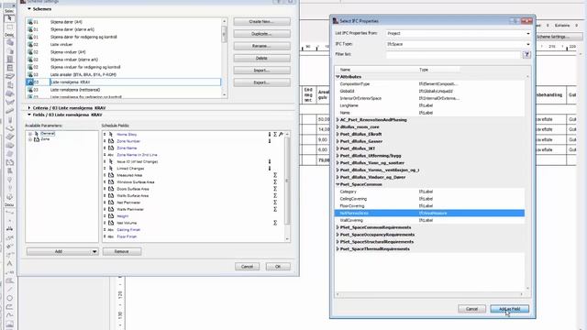Select the NetPlannedArea property row

(x=429, y=214)
